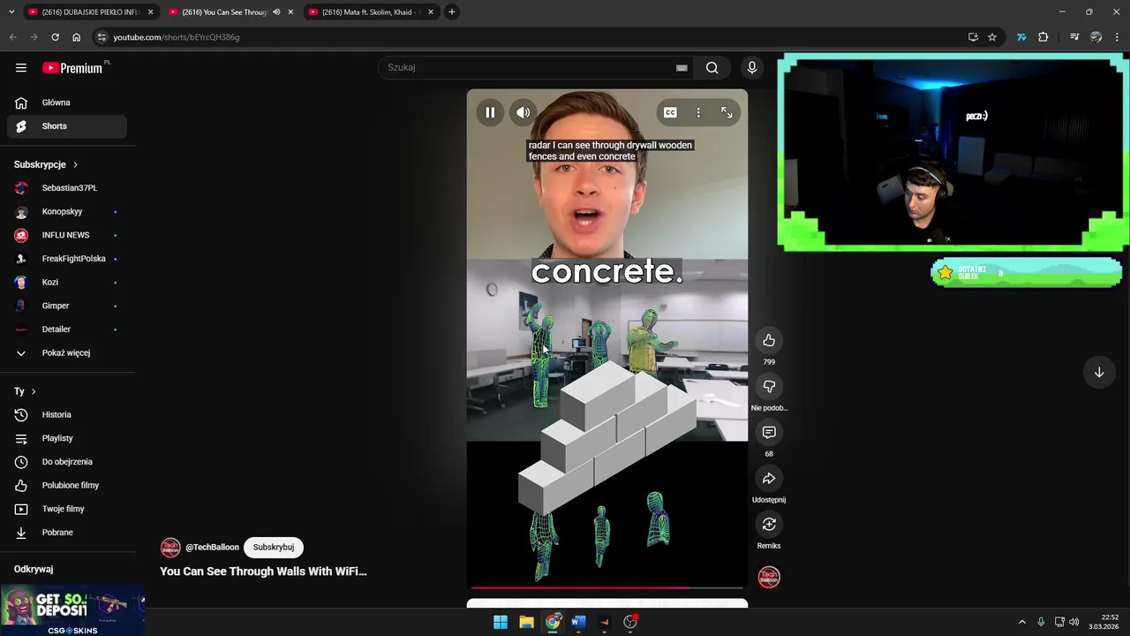Open the YouTube guide hamburger menu
1130x636 pixels.
21,67
